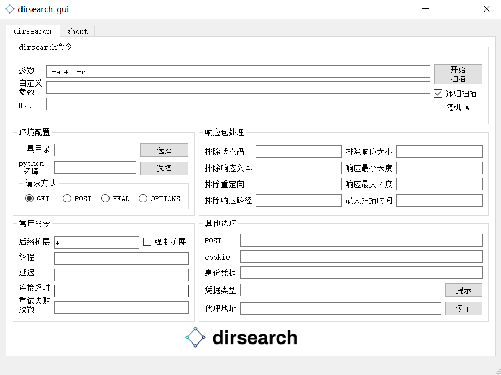Click the 排除重定向 input

click(x=298, y=184)
